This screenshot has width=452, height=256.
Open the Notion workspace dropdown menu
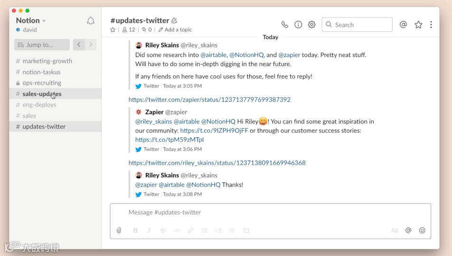click(x=31, y=20)
